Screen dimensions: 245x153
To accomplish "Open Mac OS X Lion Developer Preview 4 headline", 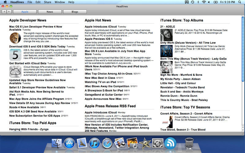I will click(36, 28).
